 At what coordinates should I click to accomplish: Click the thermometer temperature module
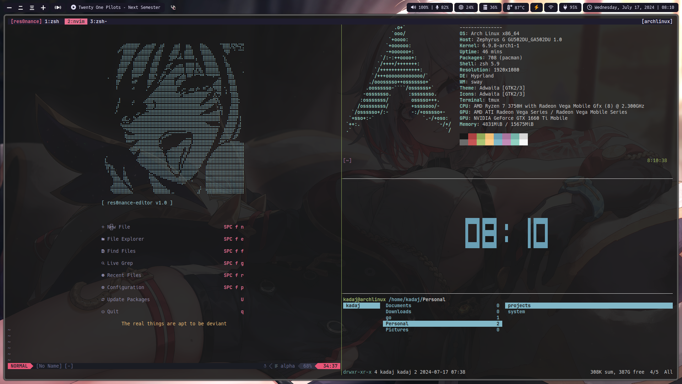[x=516, y=7]
